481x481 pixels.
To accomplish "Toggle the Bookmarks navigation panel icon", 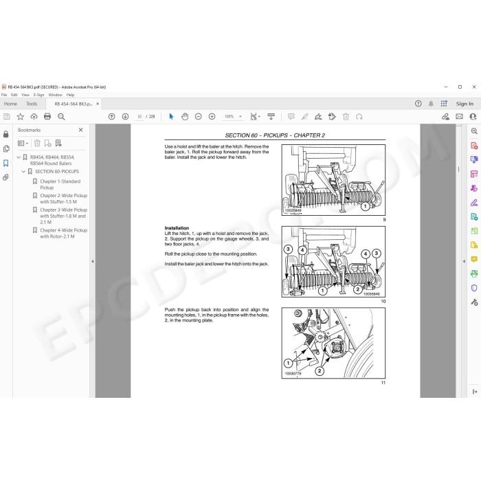I will 5,164.
